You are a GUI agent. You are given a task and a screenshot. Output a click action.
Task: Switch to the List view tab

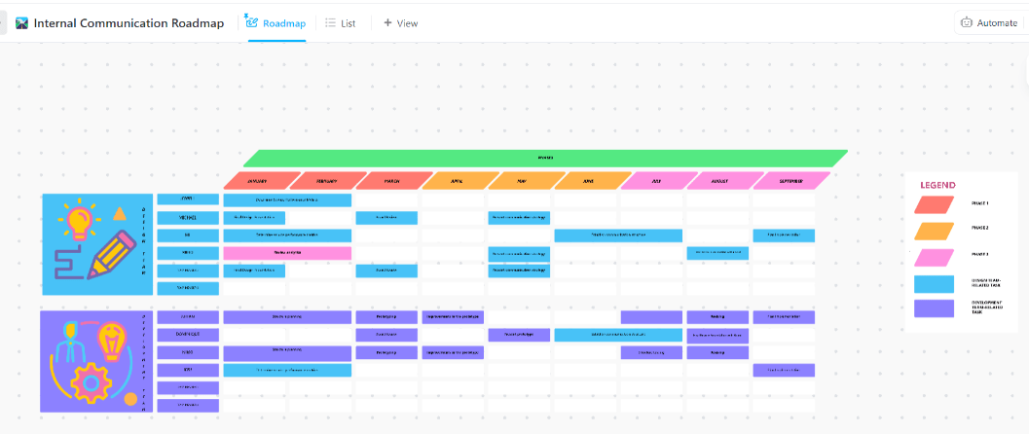tap(341, 23)
